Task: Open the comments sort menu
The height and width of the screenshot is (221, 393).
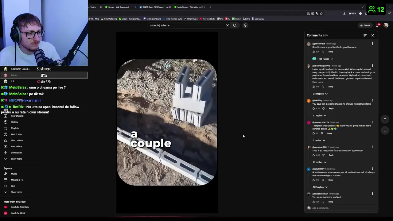Action: [x=365, y=35]
